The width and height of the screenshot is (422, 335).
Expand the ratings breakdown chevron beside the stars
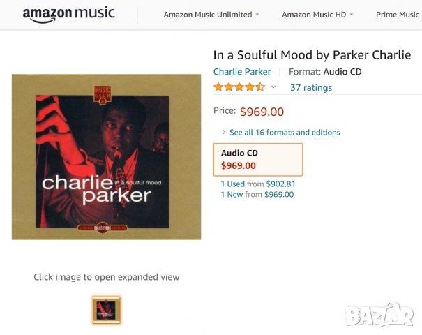pos(273,87)
